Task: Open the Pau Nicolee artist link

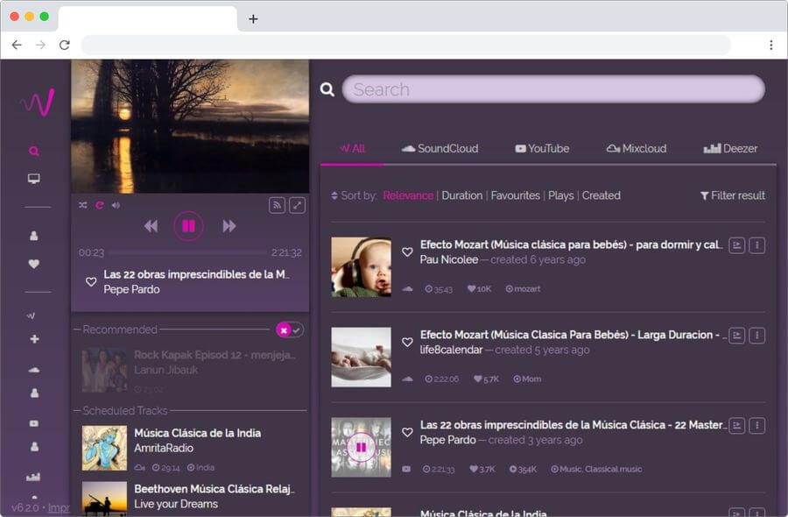Action: [449, 259]
